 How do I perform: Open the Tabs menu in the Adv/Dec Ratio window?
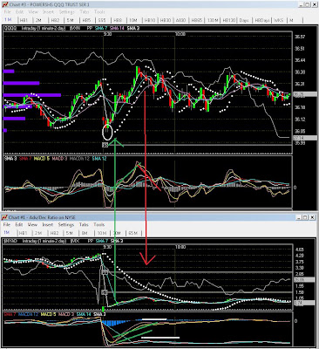point(84,225)
